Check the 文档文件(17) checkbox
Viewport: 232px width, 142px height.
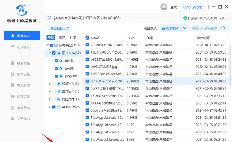click(54, 99)
